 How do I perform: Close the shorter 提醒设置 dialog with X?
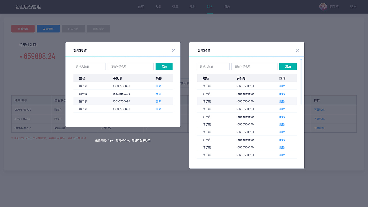[174, 51]
